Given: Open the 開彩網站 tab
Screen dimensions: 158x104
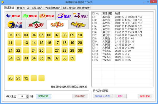Looking at the screenshot, I should pos(37,8).
